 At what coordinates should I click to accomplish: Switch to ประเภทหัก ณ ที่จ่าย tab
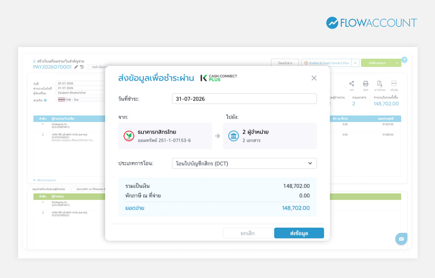(x=88, y=189)
